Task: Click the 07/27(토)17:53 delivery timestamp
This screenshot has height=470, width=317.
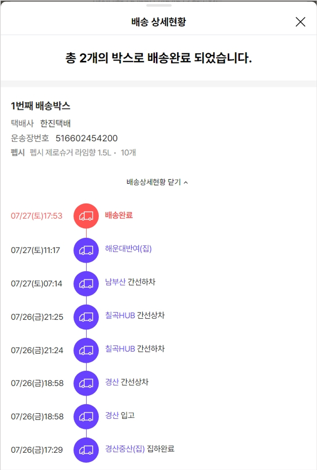Action: pyautogui.click(x=37, y=216)
